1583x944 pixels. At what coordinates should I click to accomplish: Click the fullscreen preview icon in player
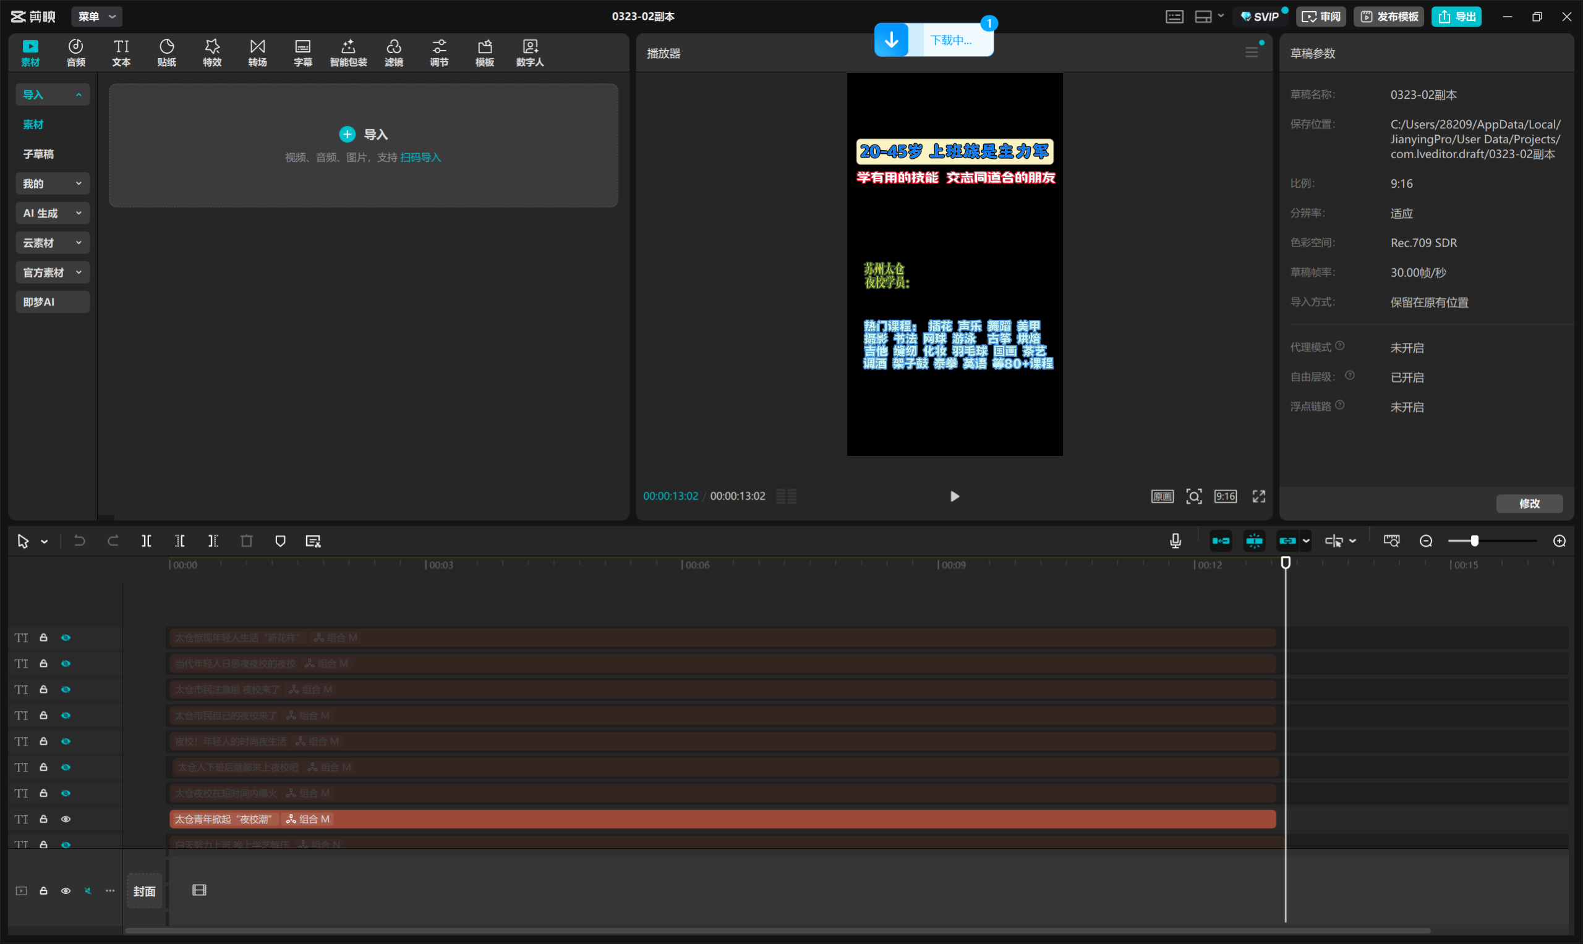(1258, 496)
